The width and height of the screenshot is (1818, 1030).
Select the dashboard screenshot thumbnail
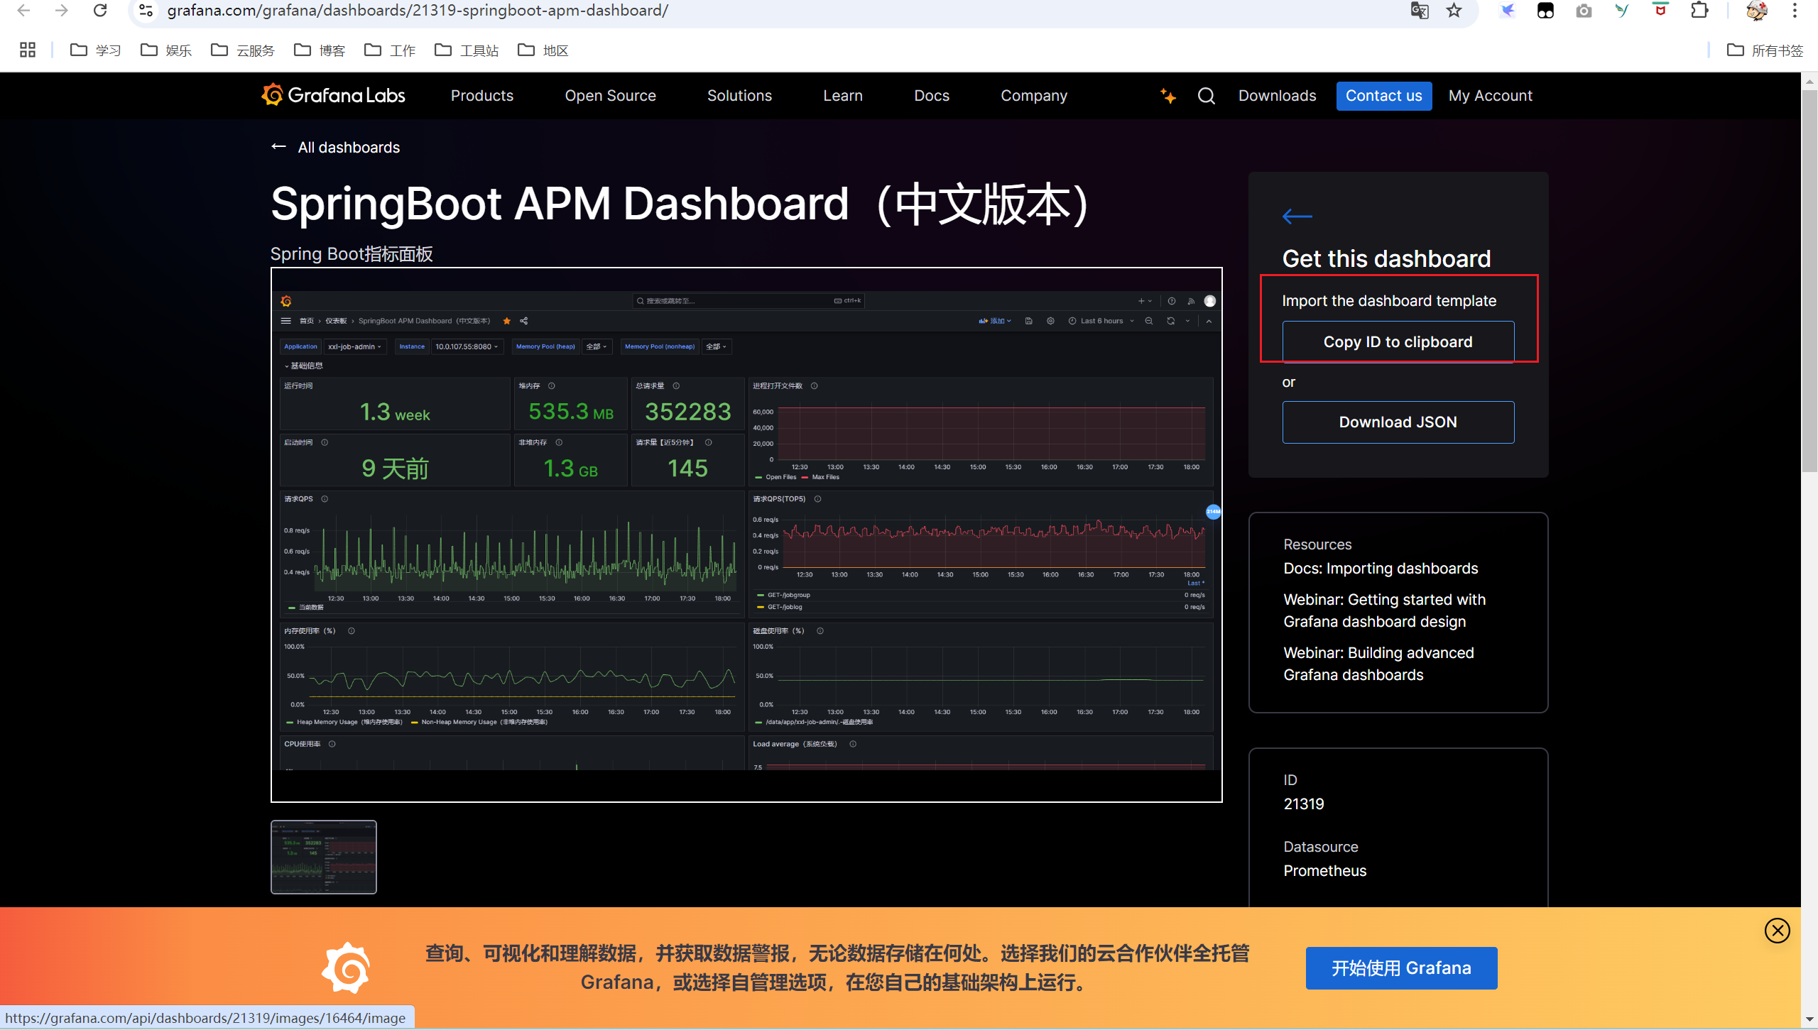tap(324, 857)
